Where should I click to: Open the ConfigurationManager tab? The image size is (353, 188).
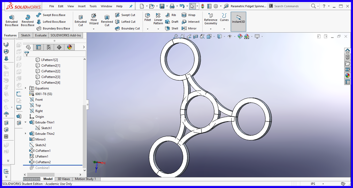[x=49, y=47]
